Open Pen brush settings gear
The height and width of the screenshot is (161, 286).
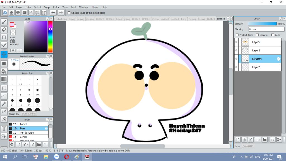point(46,128)
